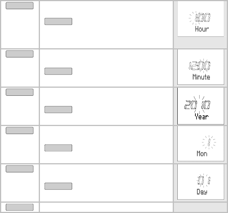Click first-column gray button in Year row
The image size is (228, 213).
[20, 92]
